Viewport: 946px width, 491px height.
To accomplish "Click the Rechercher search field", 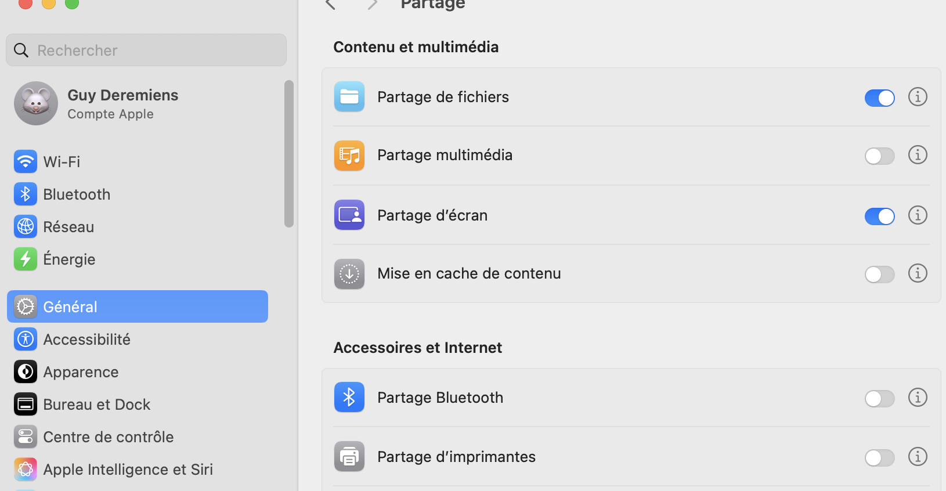I will click(x=146, y=50).
